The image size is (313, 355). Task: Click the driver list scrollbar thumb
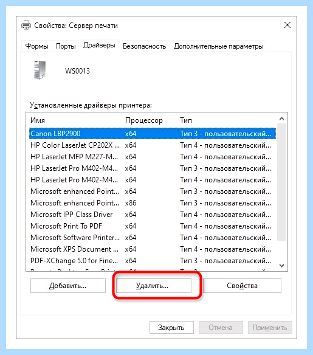pos(282,182)
